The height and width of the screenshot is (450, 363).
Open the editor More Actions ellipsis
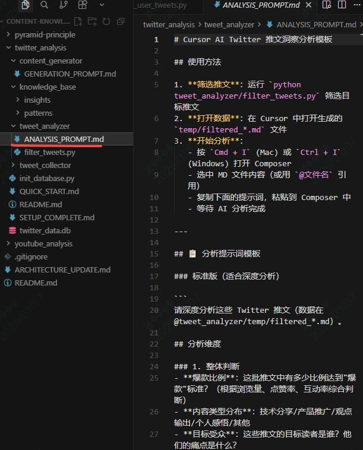[357, 5]
